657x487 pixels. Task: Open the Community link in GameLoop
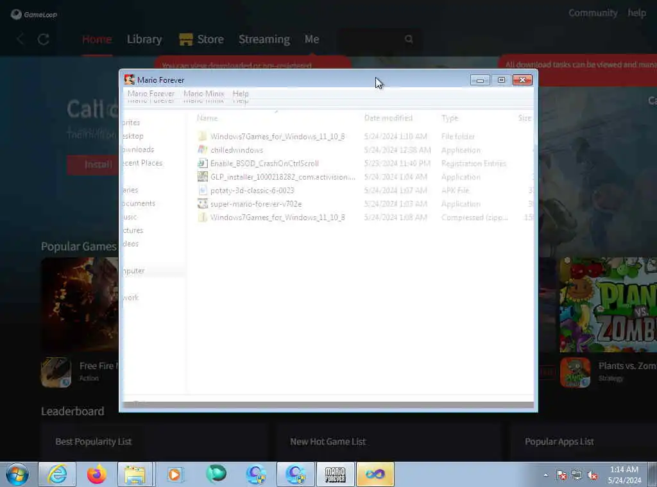pos(593,13)
